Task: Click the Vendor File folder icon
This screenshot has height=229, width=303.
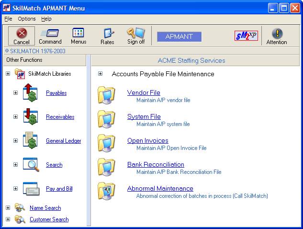Action: click(106, 95)
